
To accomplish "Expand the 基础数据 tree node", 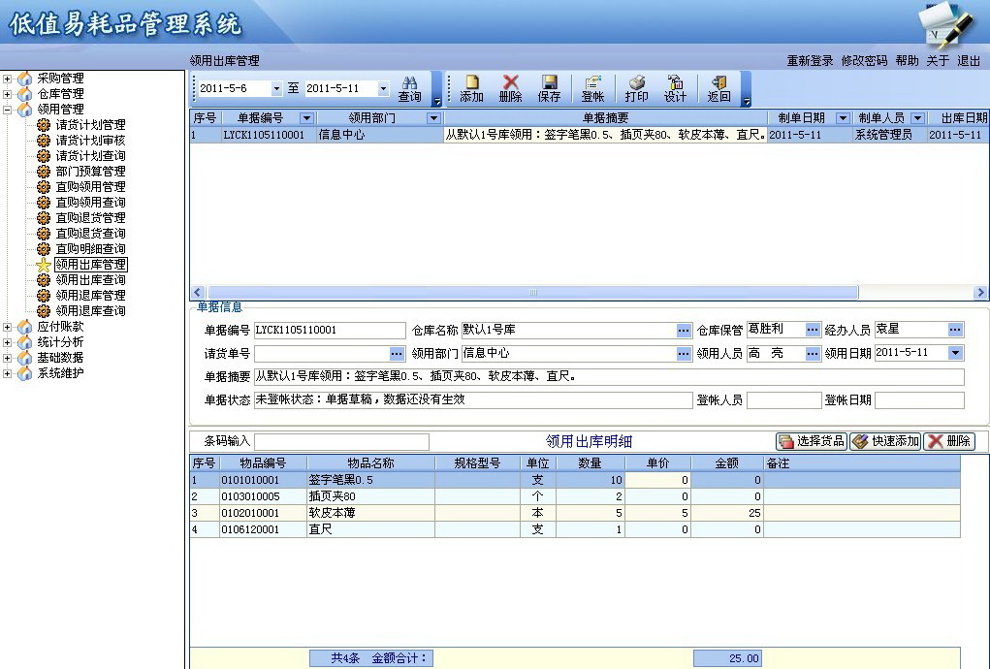I will tap(7, 358).
